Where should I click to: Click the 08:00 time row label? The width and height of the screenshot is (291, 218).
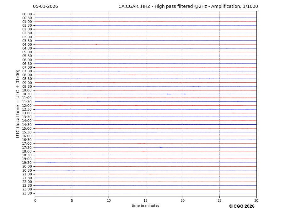click(x=27, y=75)
